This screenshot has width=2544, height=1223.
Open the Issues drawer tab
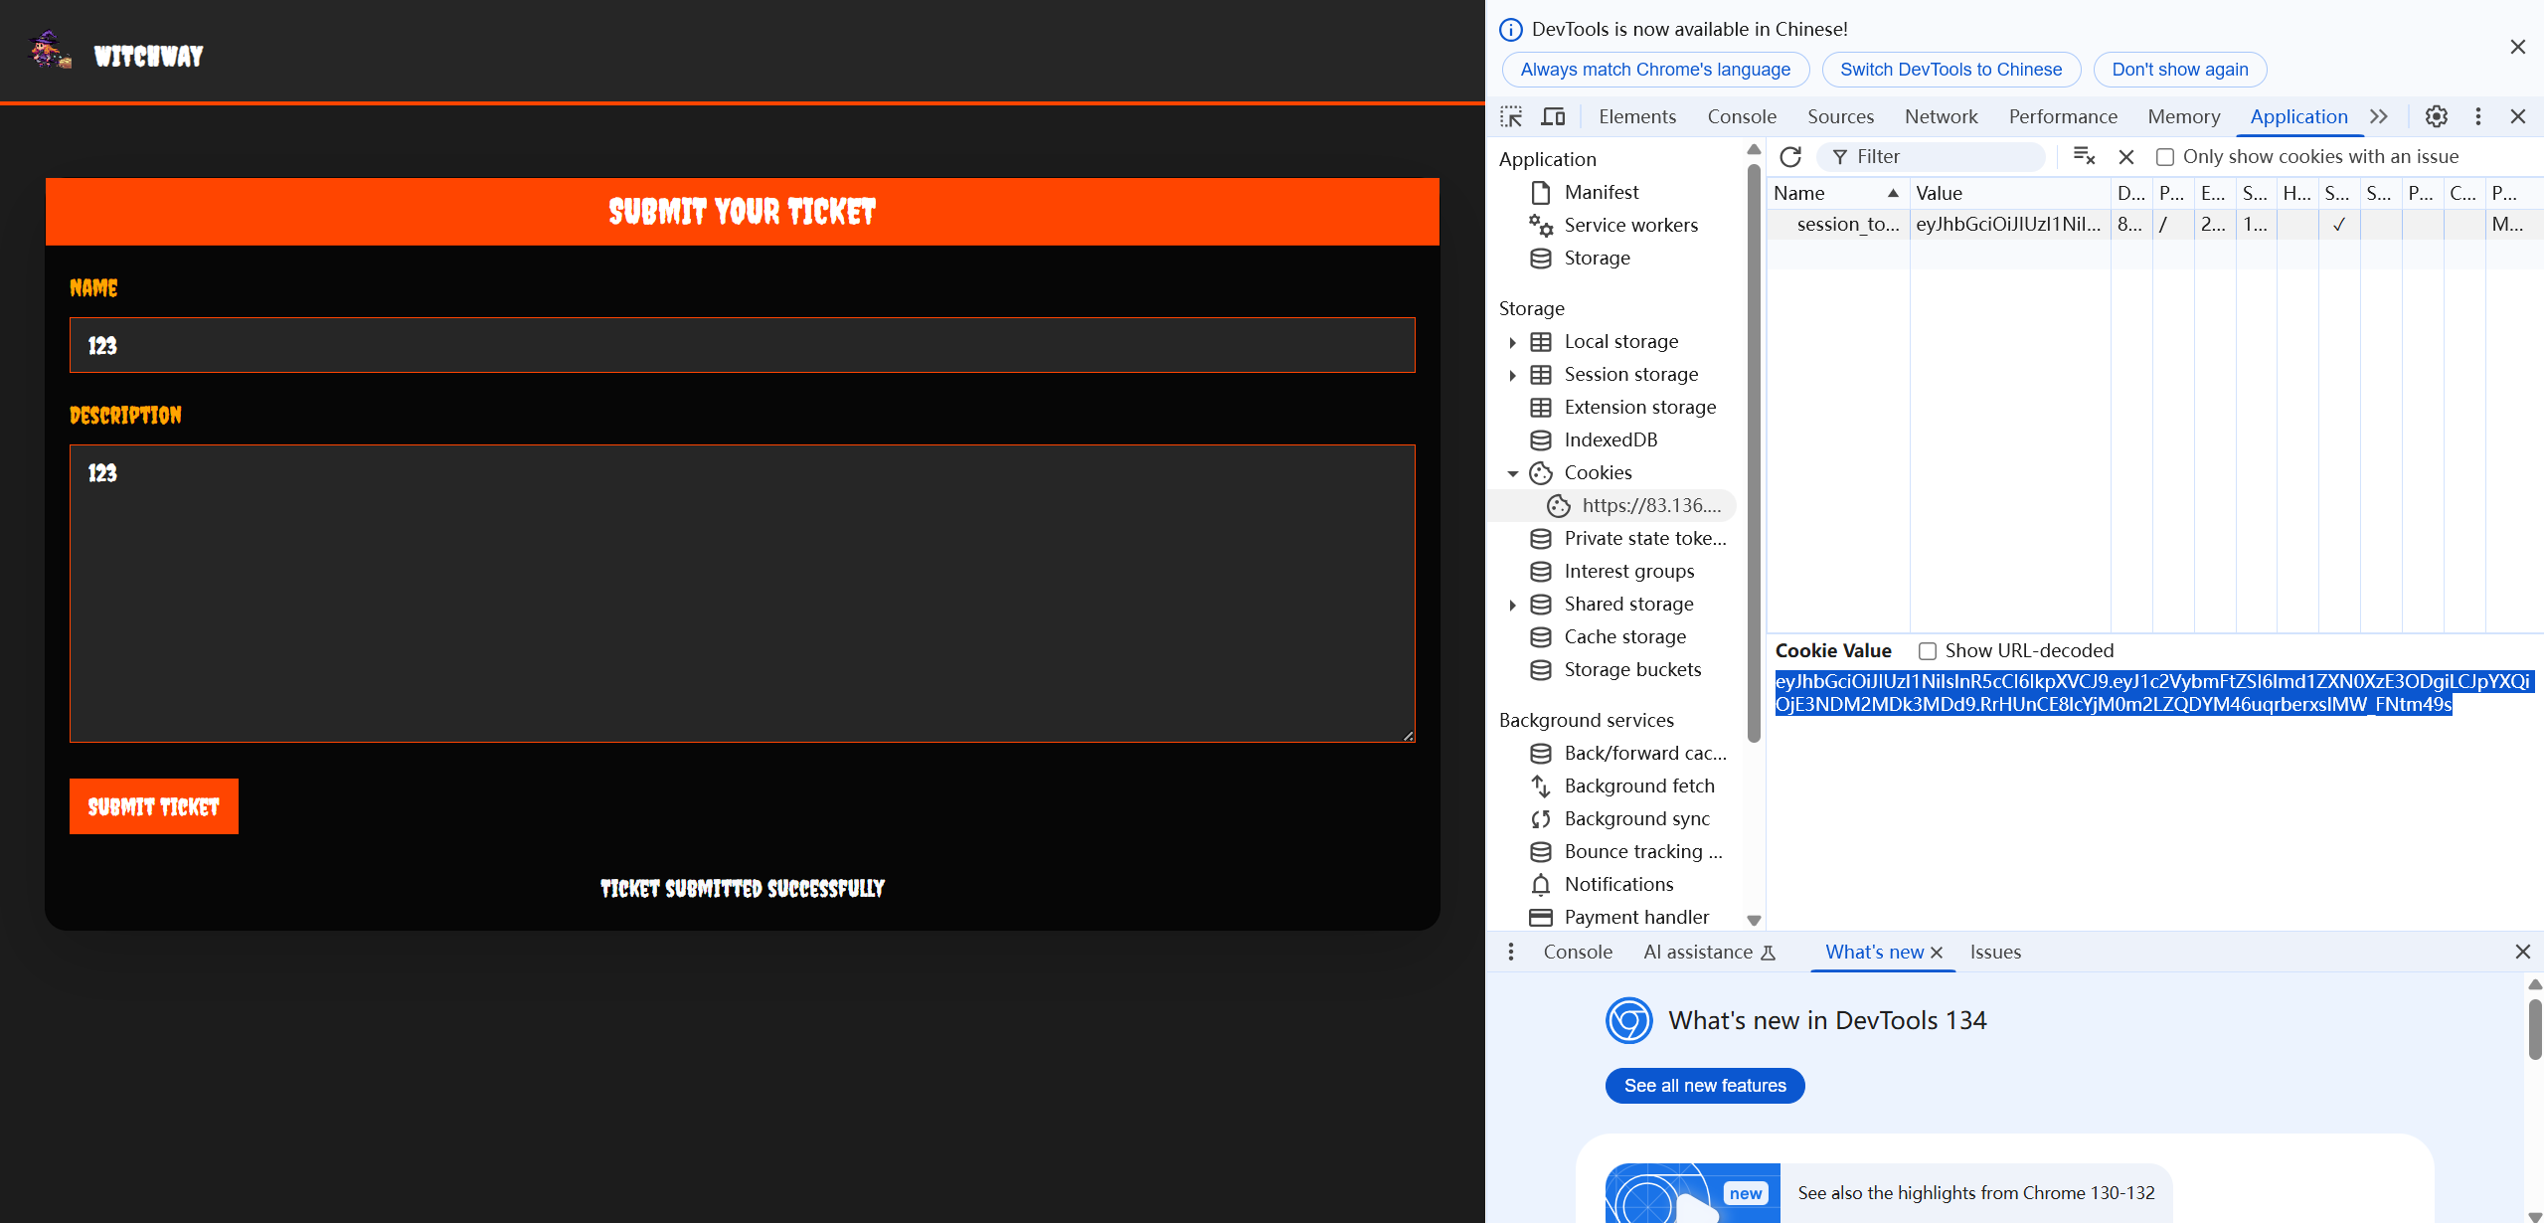[1995, 953]
